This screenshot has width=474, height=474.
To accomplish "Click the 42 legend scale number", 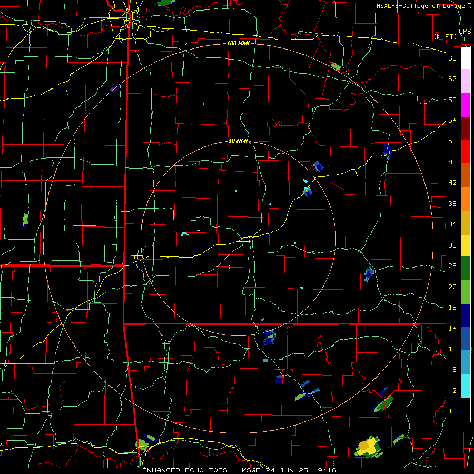I will [x=452, y=182].
